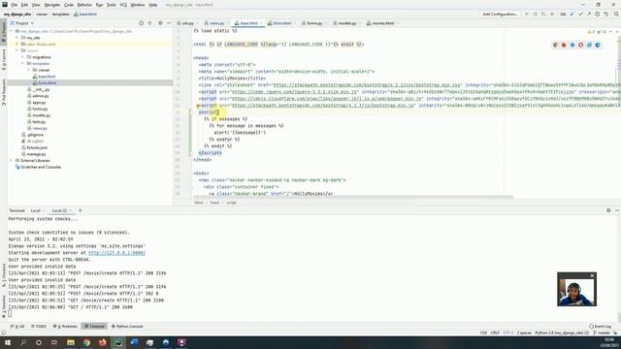Add new terminal session with plus

pyautogui.click(x=80, y=210)
